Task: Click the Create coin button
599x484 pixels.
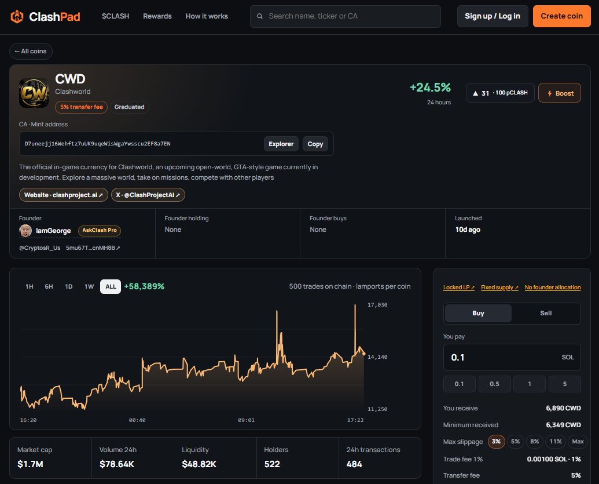Action: point(561,16)
